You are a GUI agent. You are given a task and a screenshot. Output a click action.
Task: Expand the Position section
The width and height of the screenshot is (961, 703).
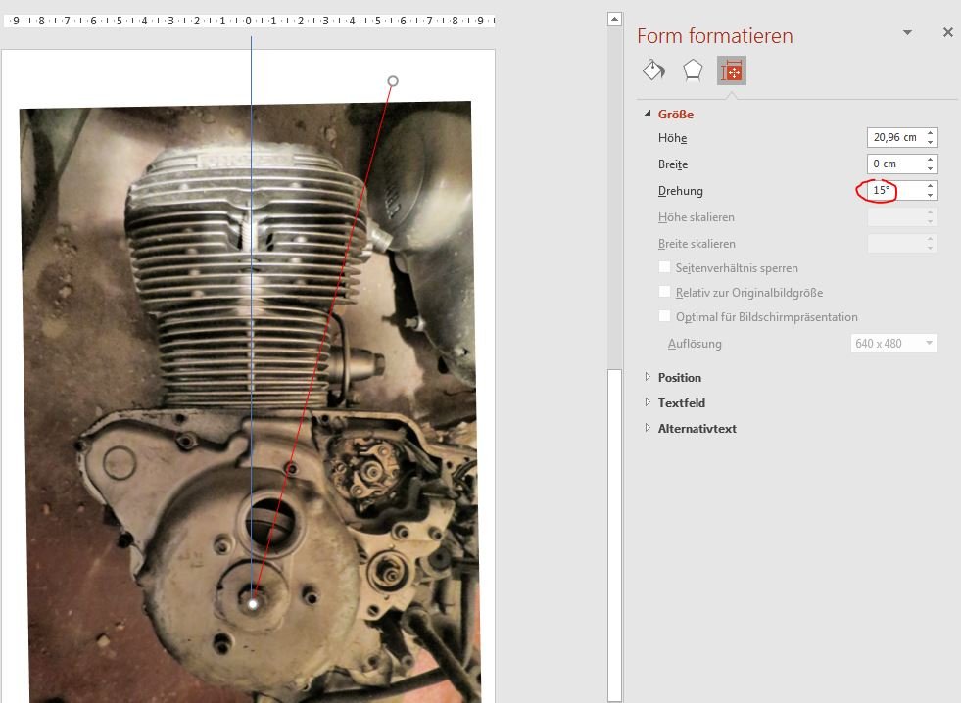pos(648,377)
